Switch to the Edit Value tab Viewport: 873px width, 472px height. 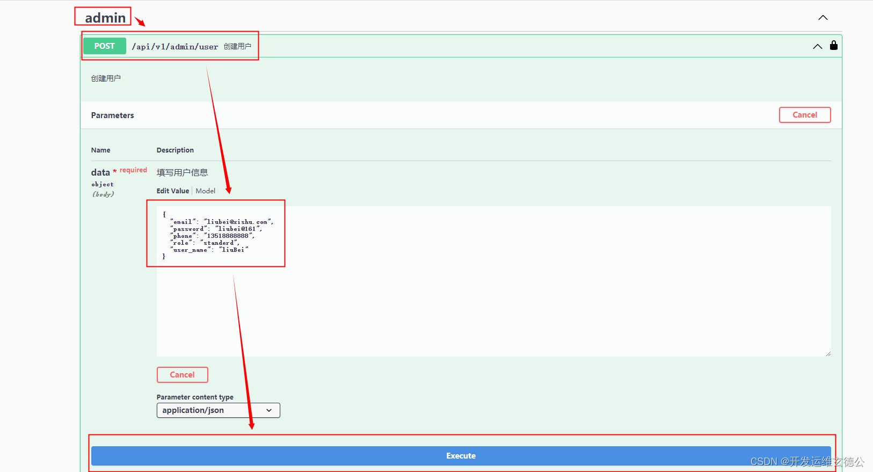pyautogui.click(x=173, y=191)
